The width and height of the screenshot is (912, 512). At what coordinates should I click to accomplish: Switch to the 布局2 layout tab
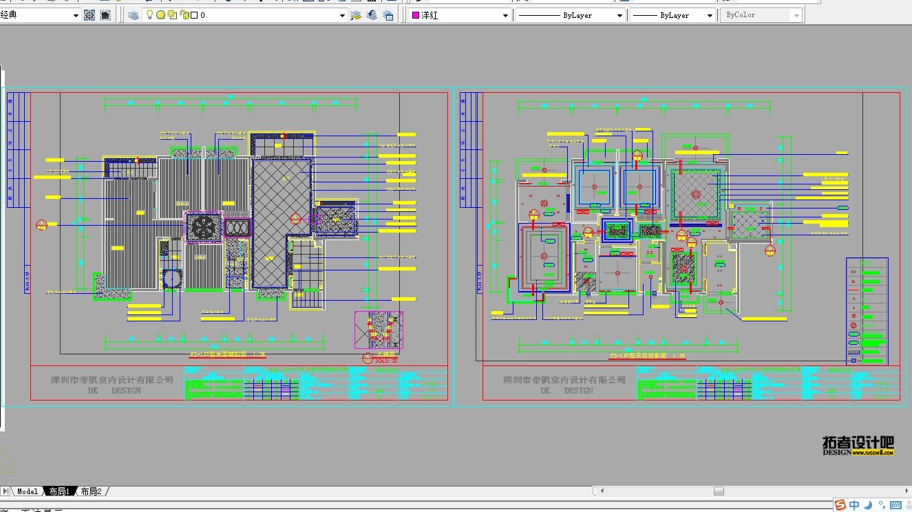coord(91,491)
